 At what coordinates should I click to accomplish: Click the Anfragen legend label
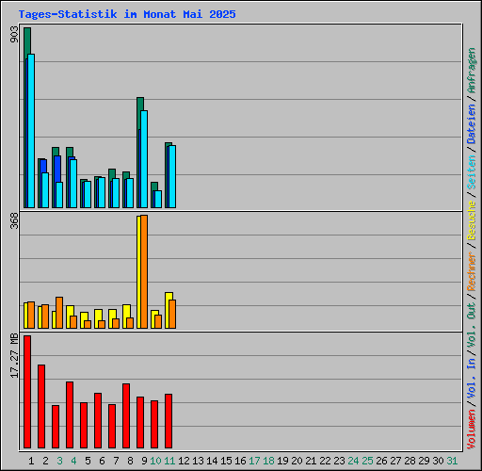pyautogui.click(x=472, y=71)
